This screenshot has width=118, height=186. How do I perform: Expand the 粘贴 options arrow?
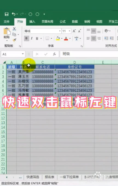coord(7,41)
